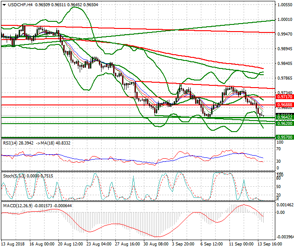Click the RSI level 70 axis label
The width and height of the screenshot is (294, 249).
(278, 149)
